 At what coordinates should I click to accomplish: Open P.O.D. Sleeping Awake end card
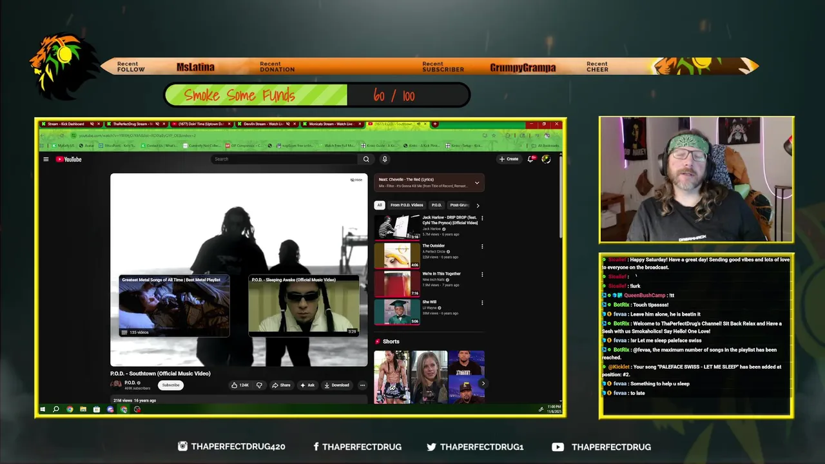(x=304, y=306)
